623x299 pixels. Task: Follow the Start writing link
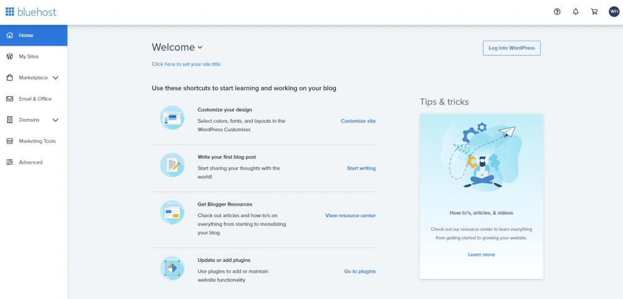click(x=361, y=168)
